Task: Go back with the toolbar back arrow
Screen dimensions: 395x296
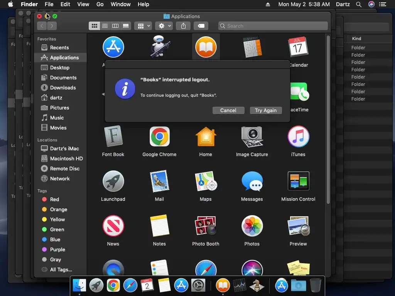Action: click(x=42, y=26)
